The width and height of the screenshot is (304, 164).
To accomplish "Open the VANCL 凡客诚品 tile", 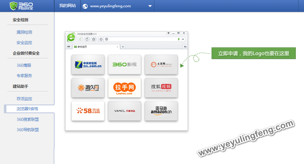I will pos(124,111).
